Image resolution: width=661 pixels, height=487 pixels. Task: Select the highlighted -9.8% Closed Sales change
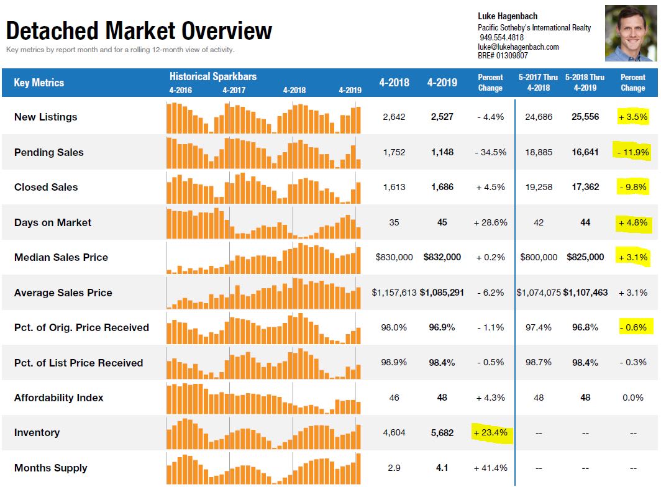tap(633, 187)
